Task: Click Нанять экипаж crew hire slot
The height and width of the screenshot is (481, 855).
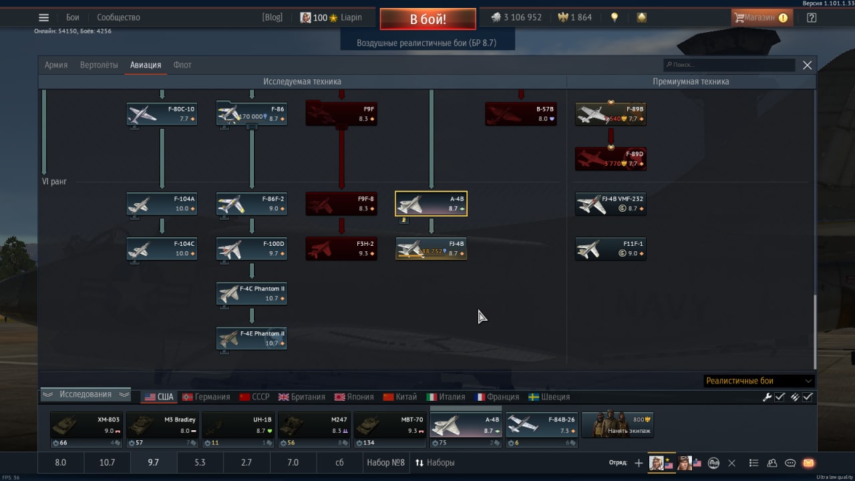Action: point(618,425)
